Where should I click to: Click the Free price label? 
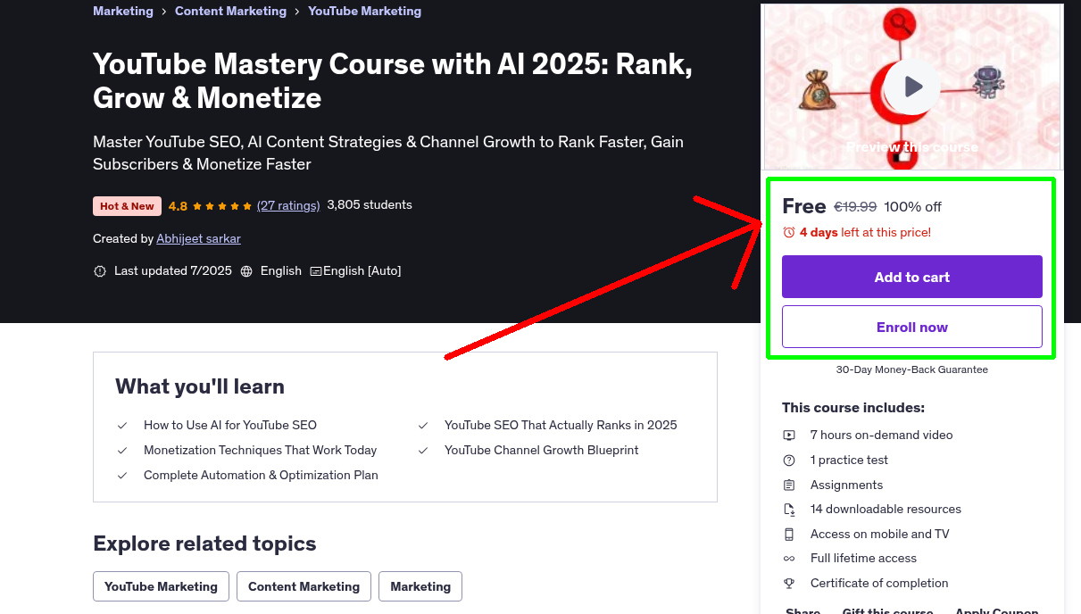coord(803,206)
